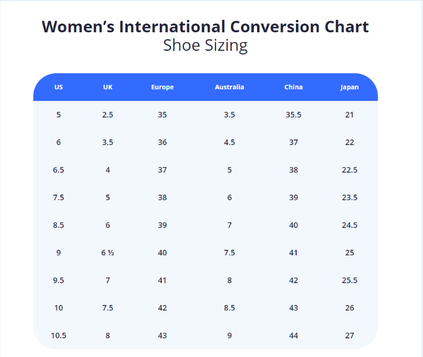Click the UK size 2.5 cell
Image resolution: width=423 pixels, height=357 pixels.
tap(108, 115)
